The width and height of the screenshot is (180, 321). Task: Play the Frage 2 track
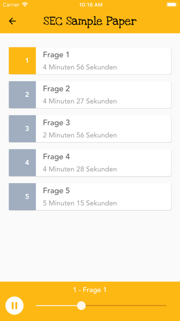pyautogui.click(x=90, y=95)
